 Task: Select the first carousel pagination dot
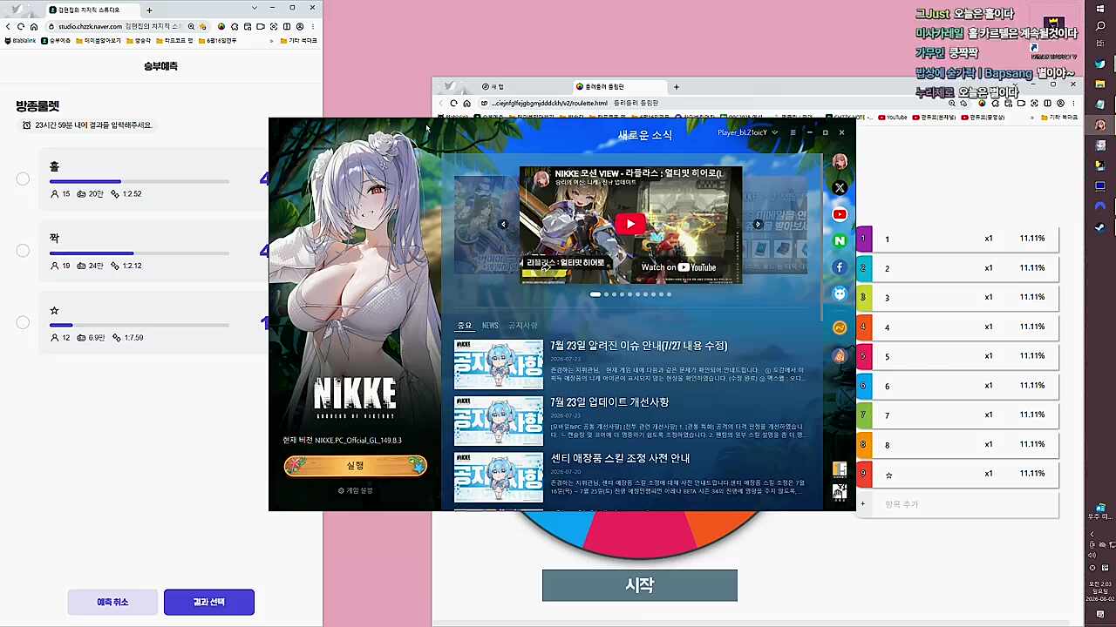595,294
